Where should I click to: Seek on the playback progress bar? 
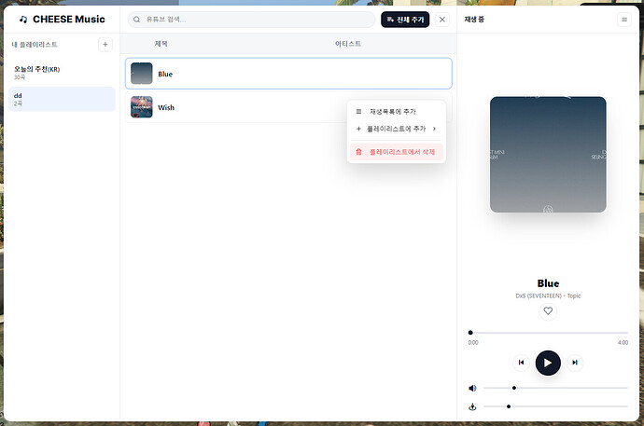548,333
